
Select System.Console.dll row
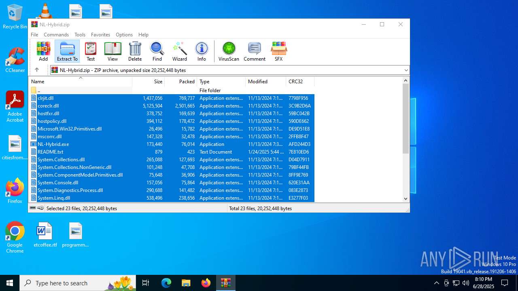[172, 183]
